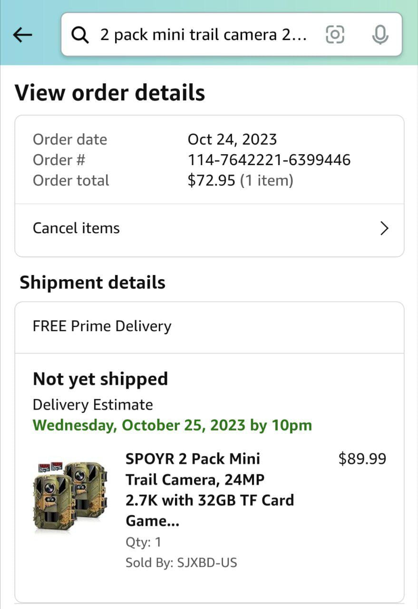Start voice search with microphone icon
This screenshot has height=609, width=418.
(380, 35)
